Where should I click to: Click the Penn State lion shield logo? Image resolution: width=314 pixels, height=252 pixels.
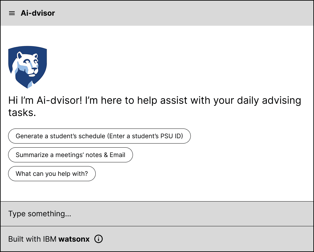[28, 67]
